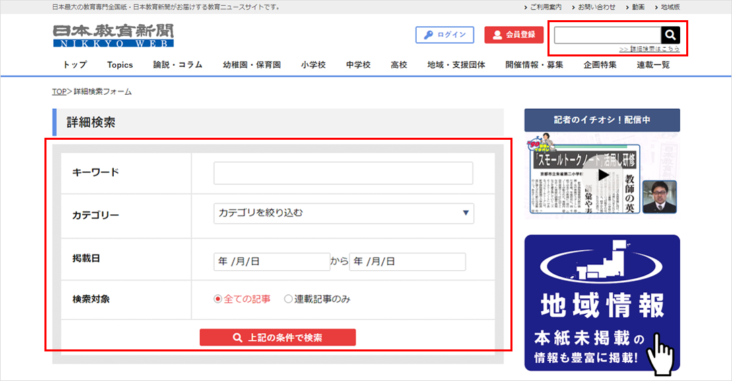Open the 小学校 menu item
The image size is (732, 381).
313,65
